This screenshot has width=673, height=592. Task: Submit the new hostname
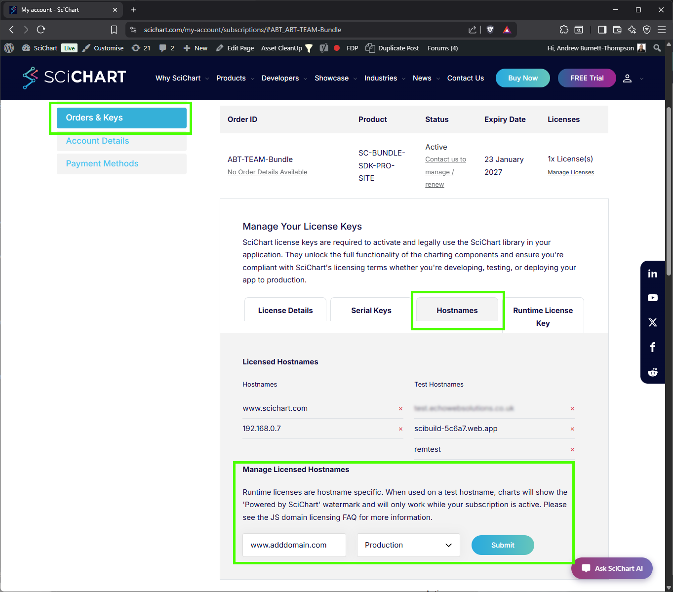[502, 545]
